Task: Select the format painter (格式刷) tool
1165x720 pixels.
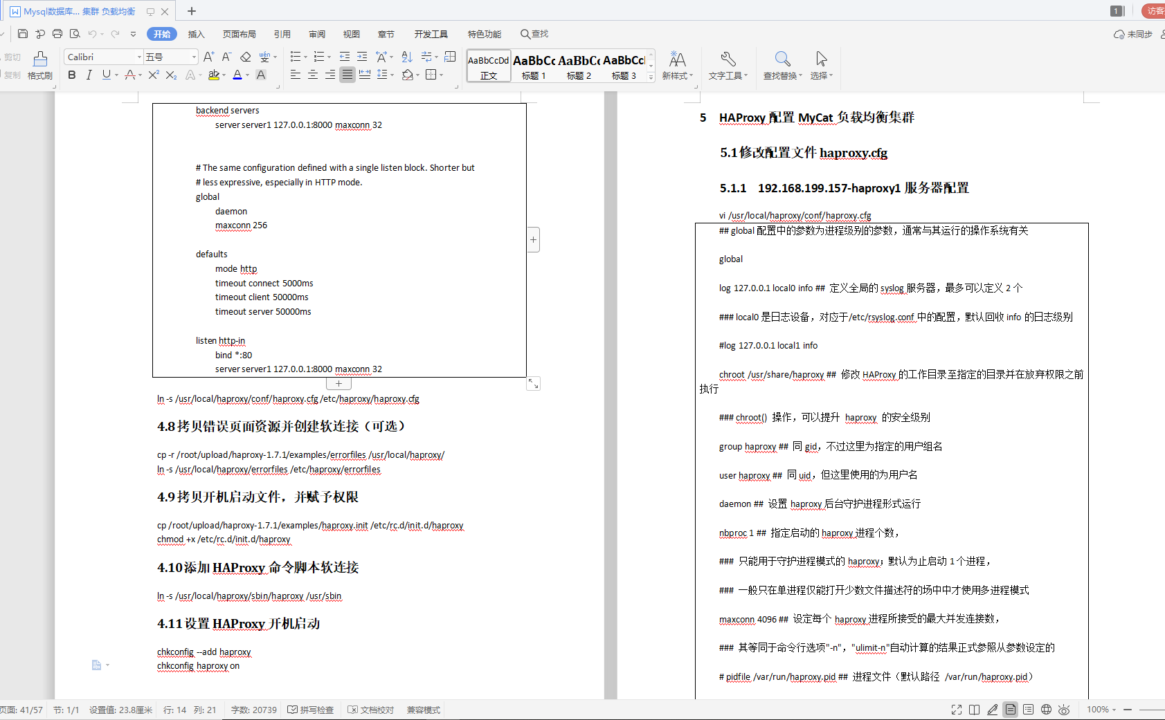Action: tap(39, 66)
